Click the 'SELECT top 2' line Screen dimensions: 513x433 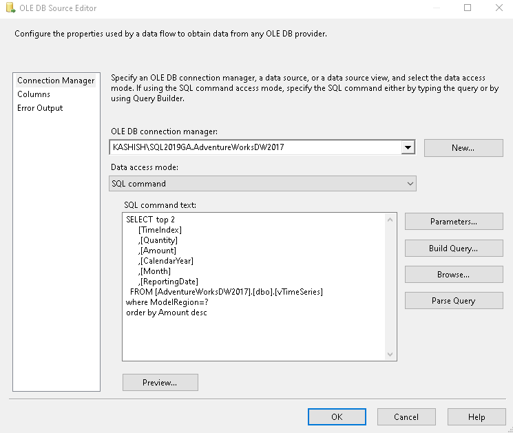point(151,220)
